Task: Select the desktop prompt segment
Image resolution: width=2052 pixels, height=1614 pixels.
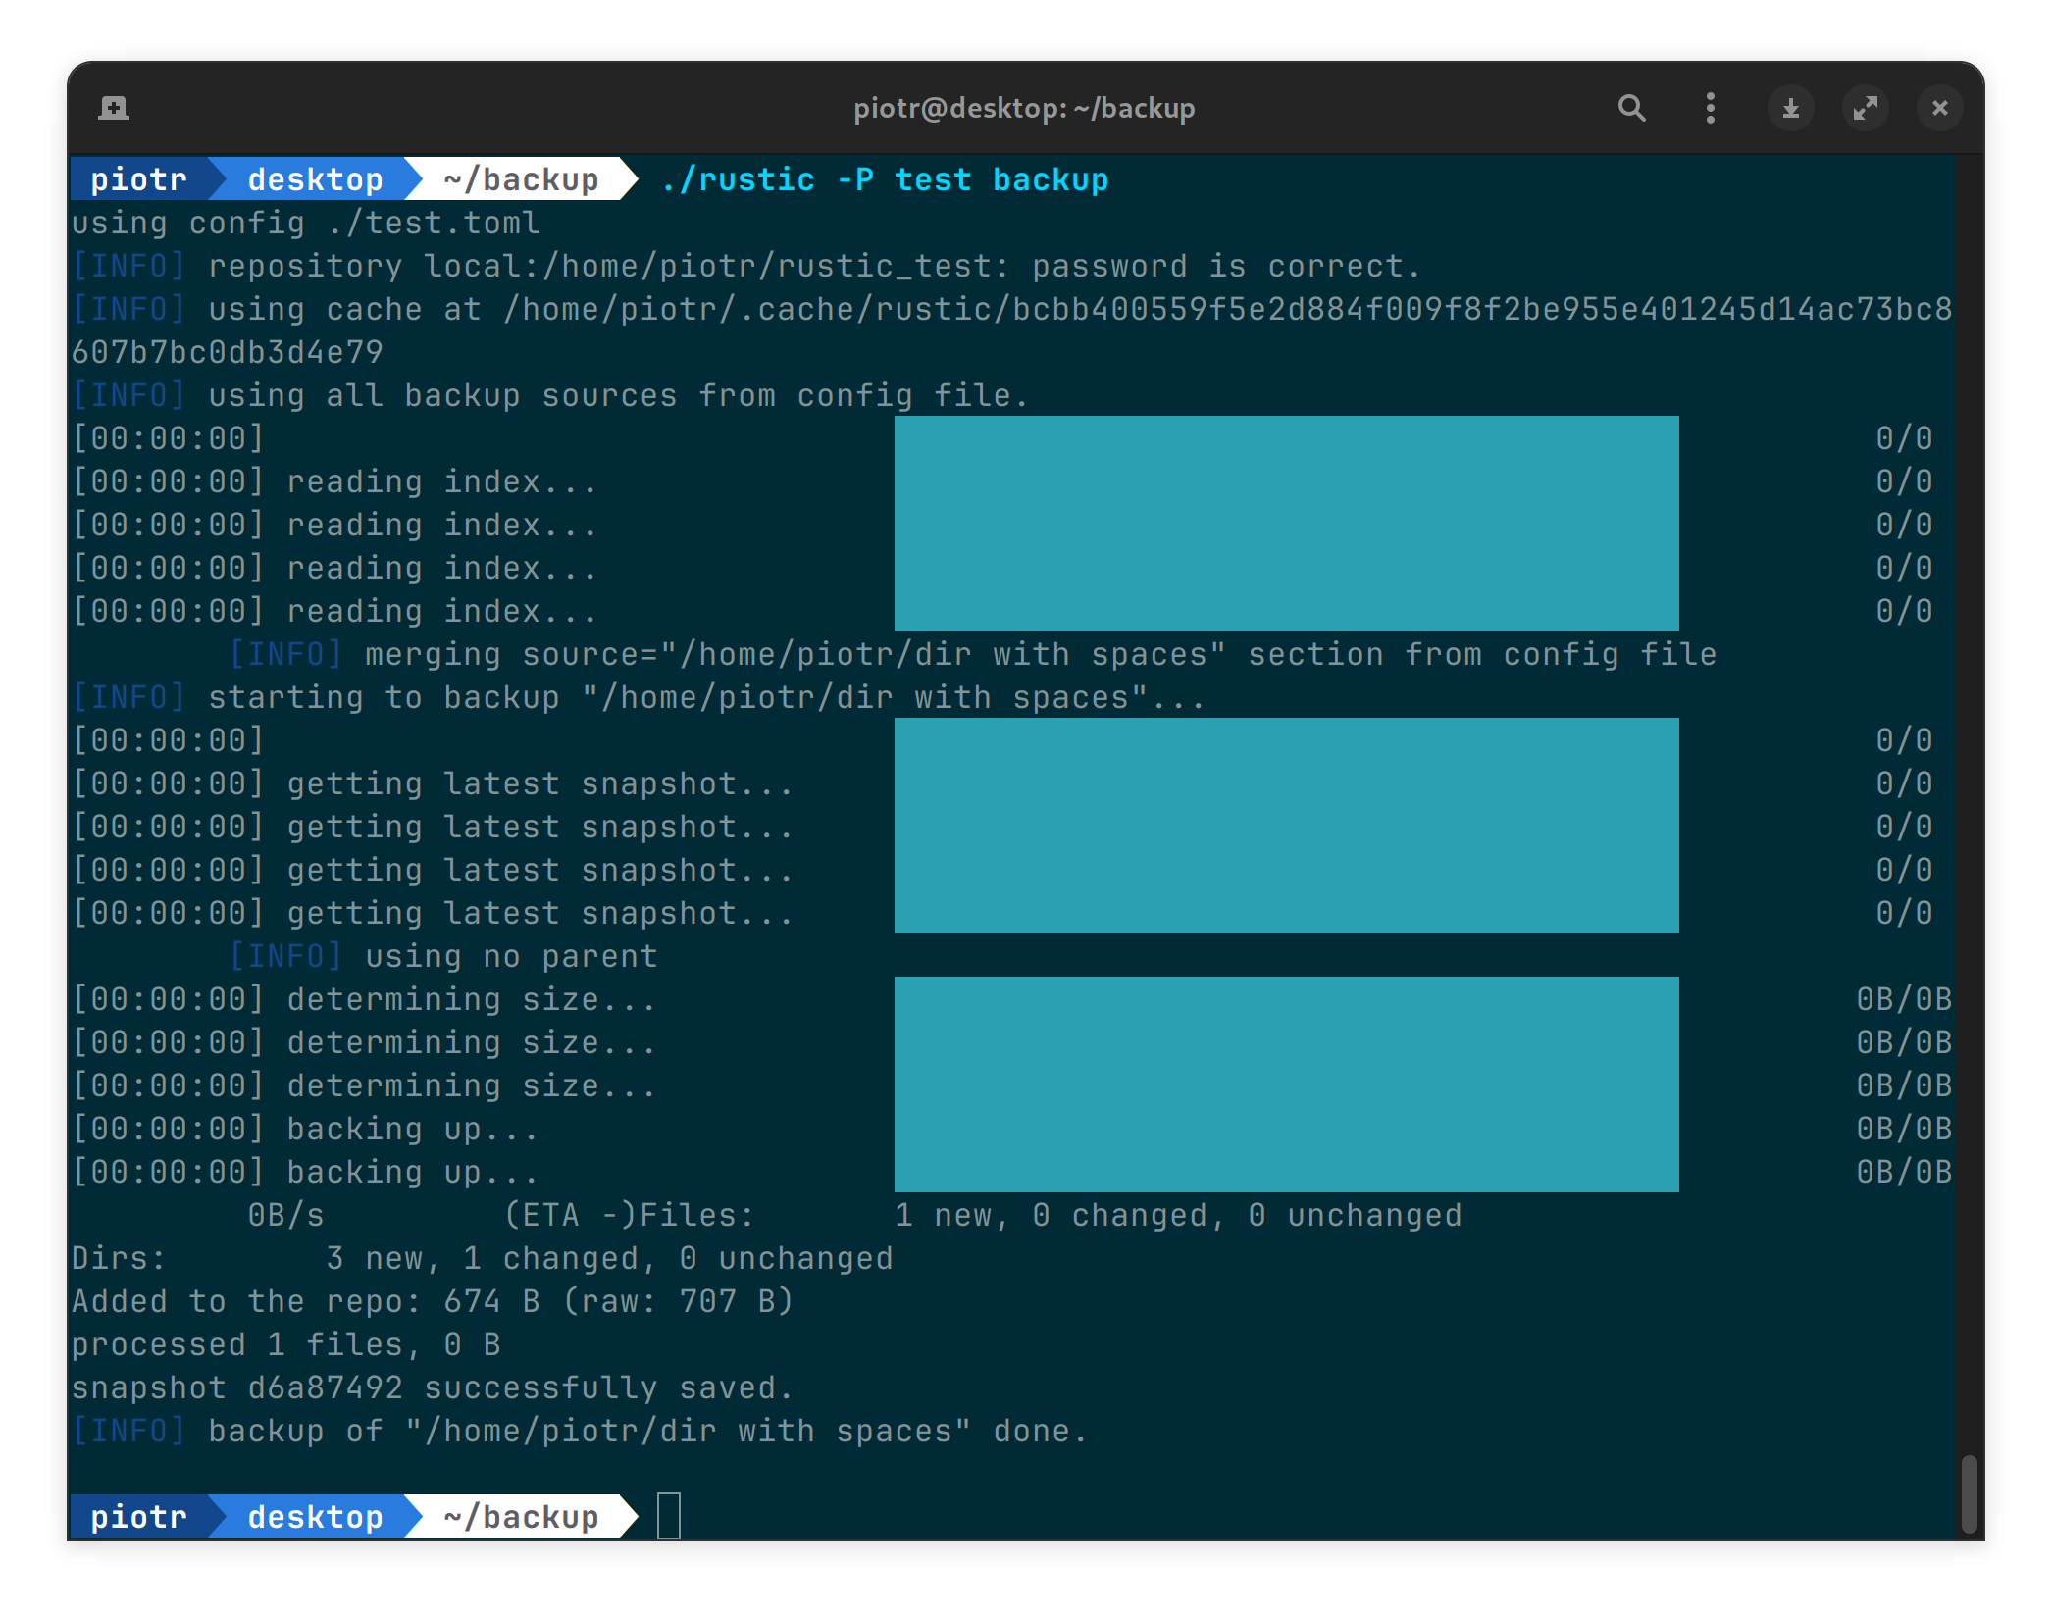Action: 314,178
